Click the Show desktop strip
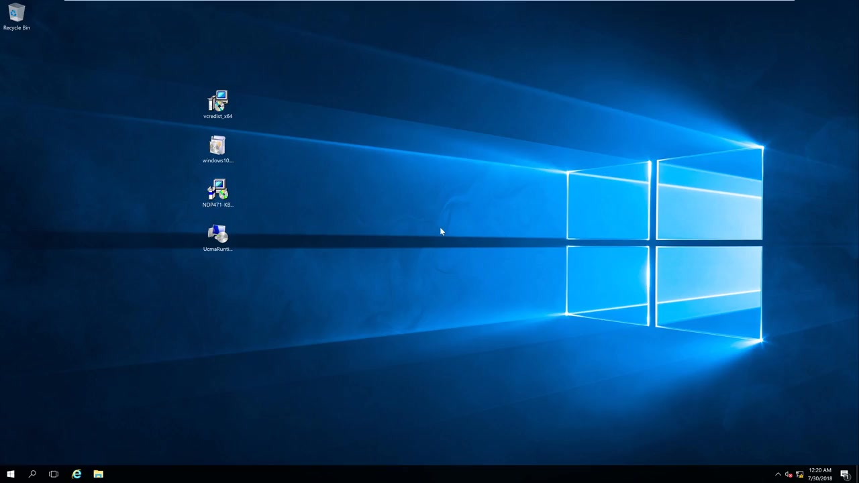 [x=857, y=474]
